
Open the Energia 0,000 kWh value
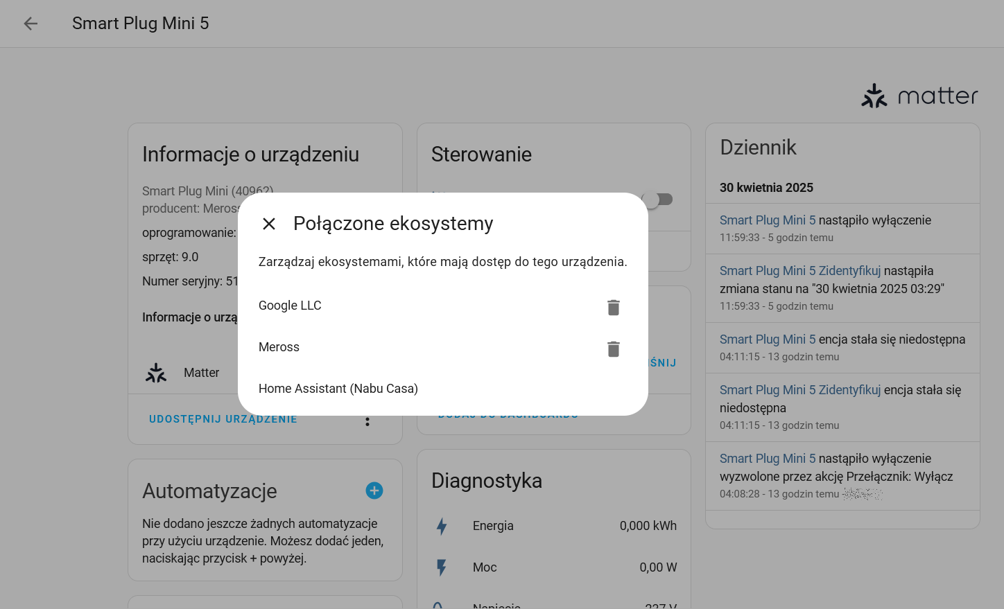648,526
